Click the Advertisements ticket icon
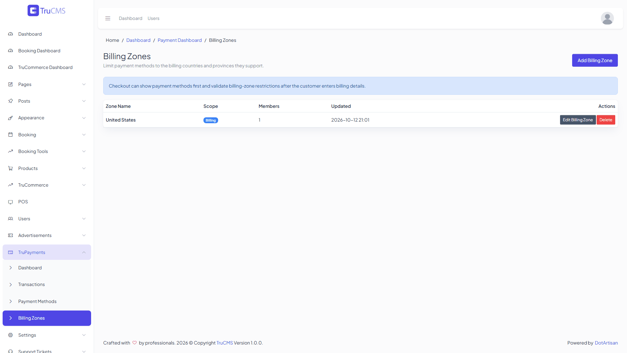Screen dimensions: 627x353 pyautogui.click(x=10, y=235)
